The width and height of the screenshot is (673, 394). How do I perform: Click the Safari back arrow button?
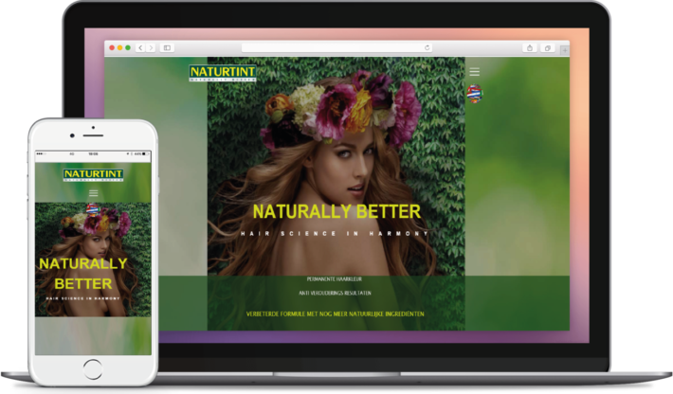click(x=141, y=47)
